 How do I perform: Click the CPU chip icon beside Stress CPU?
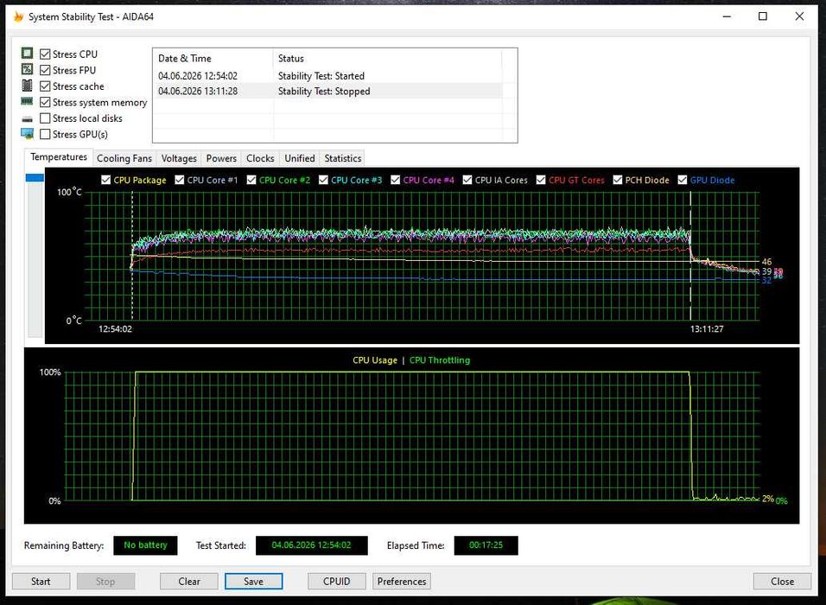tap(28, 54)
